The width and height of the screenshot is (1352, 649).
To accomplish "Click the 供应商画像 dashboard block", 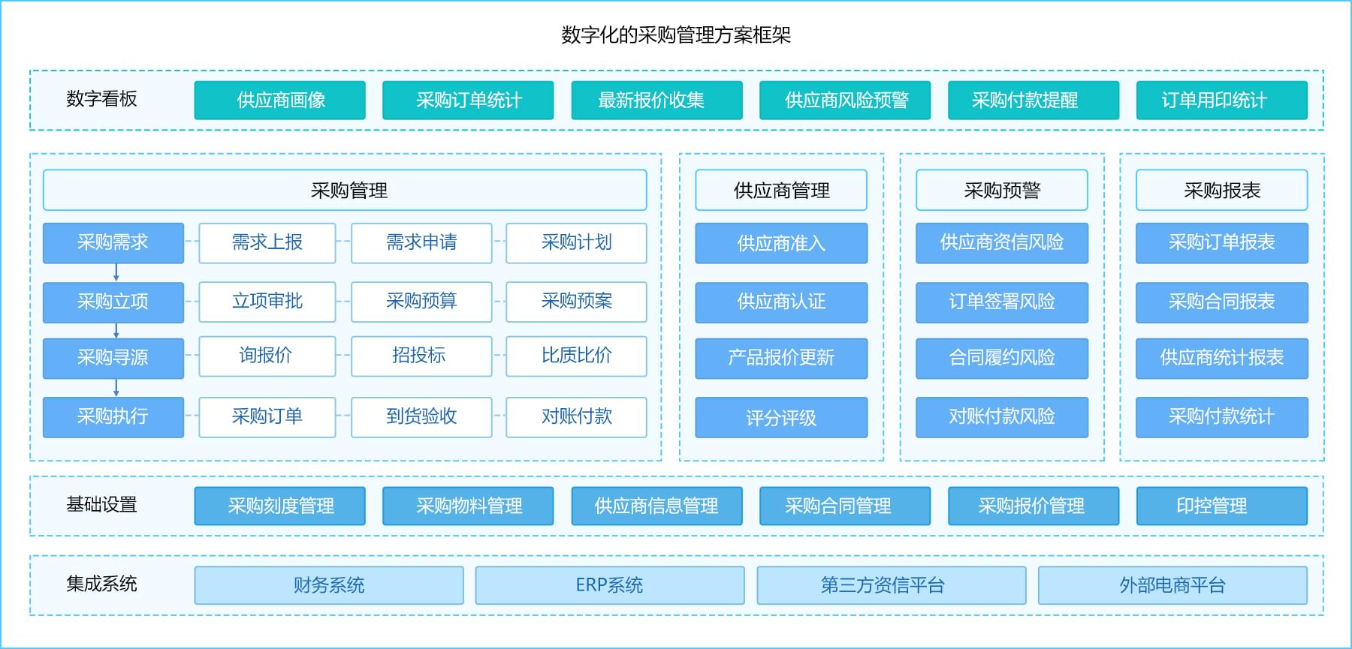I will pos(279,101).
